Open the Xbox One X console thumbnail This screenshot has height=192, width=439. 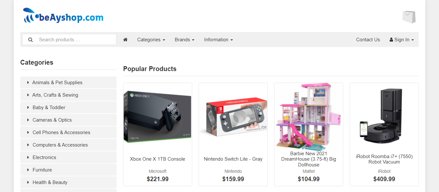pos(157,117)
